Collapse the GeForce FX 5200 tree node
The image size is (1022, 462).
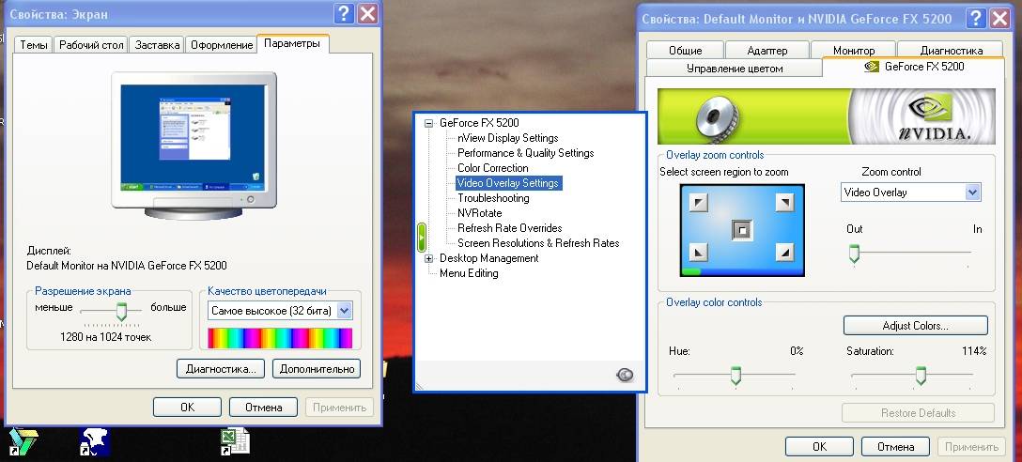429,122
